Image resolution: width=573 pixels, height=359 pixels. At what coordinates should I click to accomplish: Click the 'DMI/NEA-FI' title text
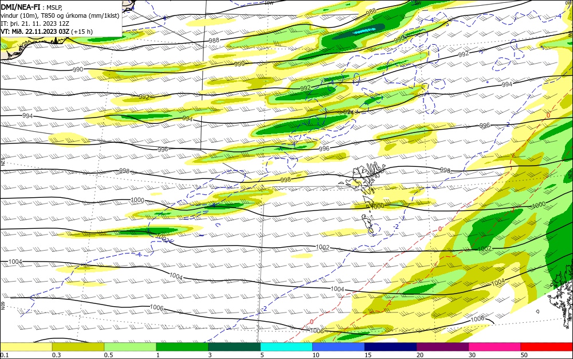pos(20,7)
